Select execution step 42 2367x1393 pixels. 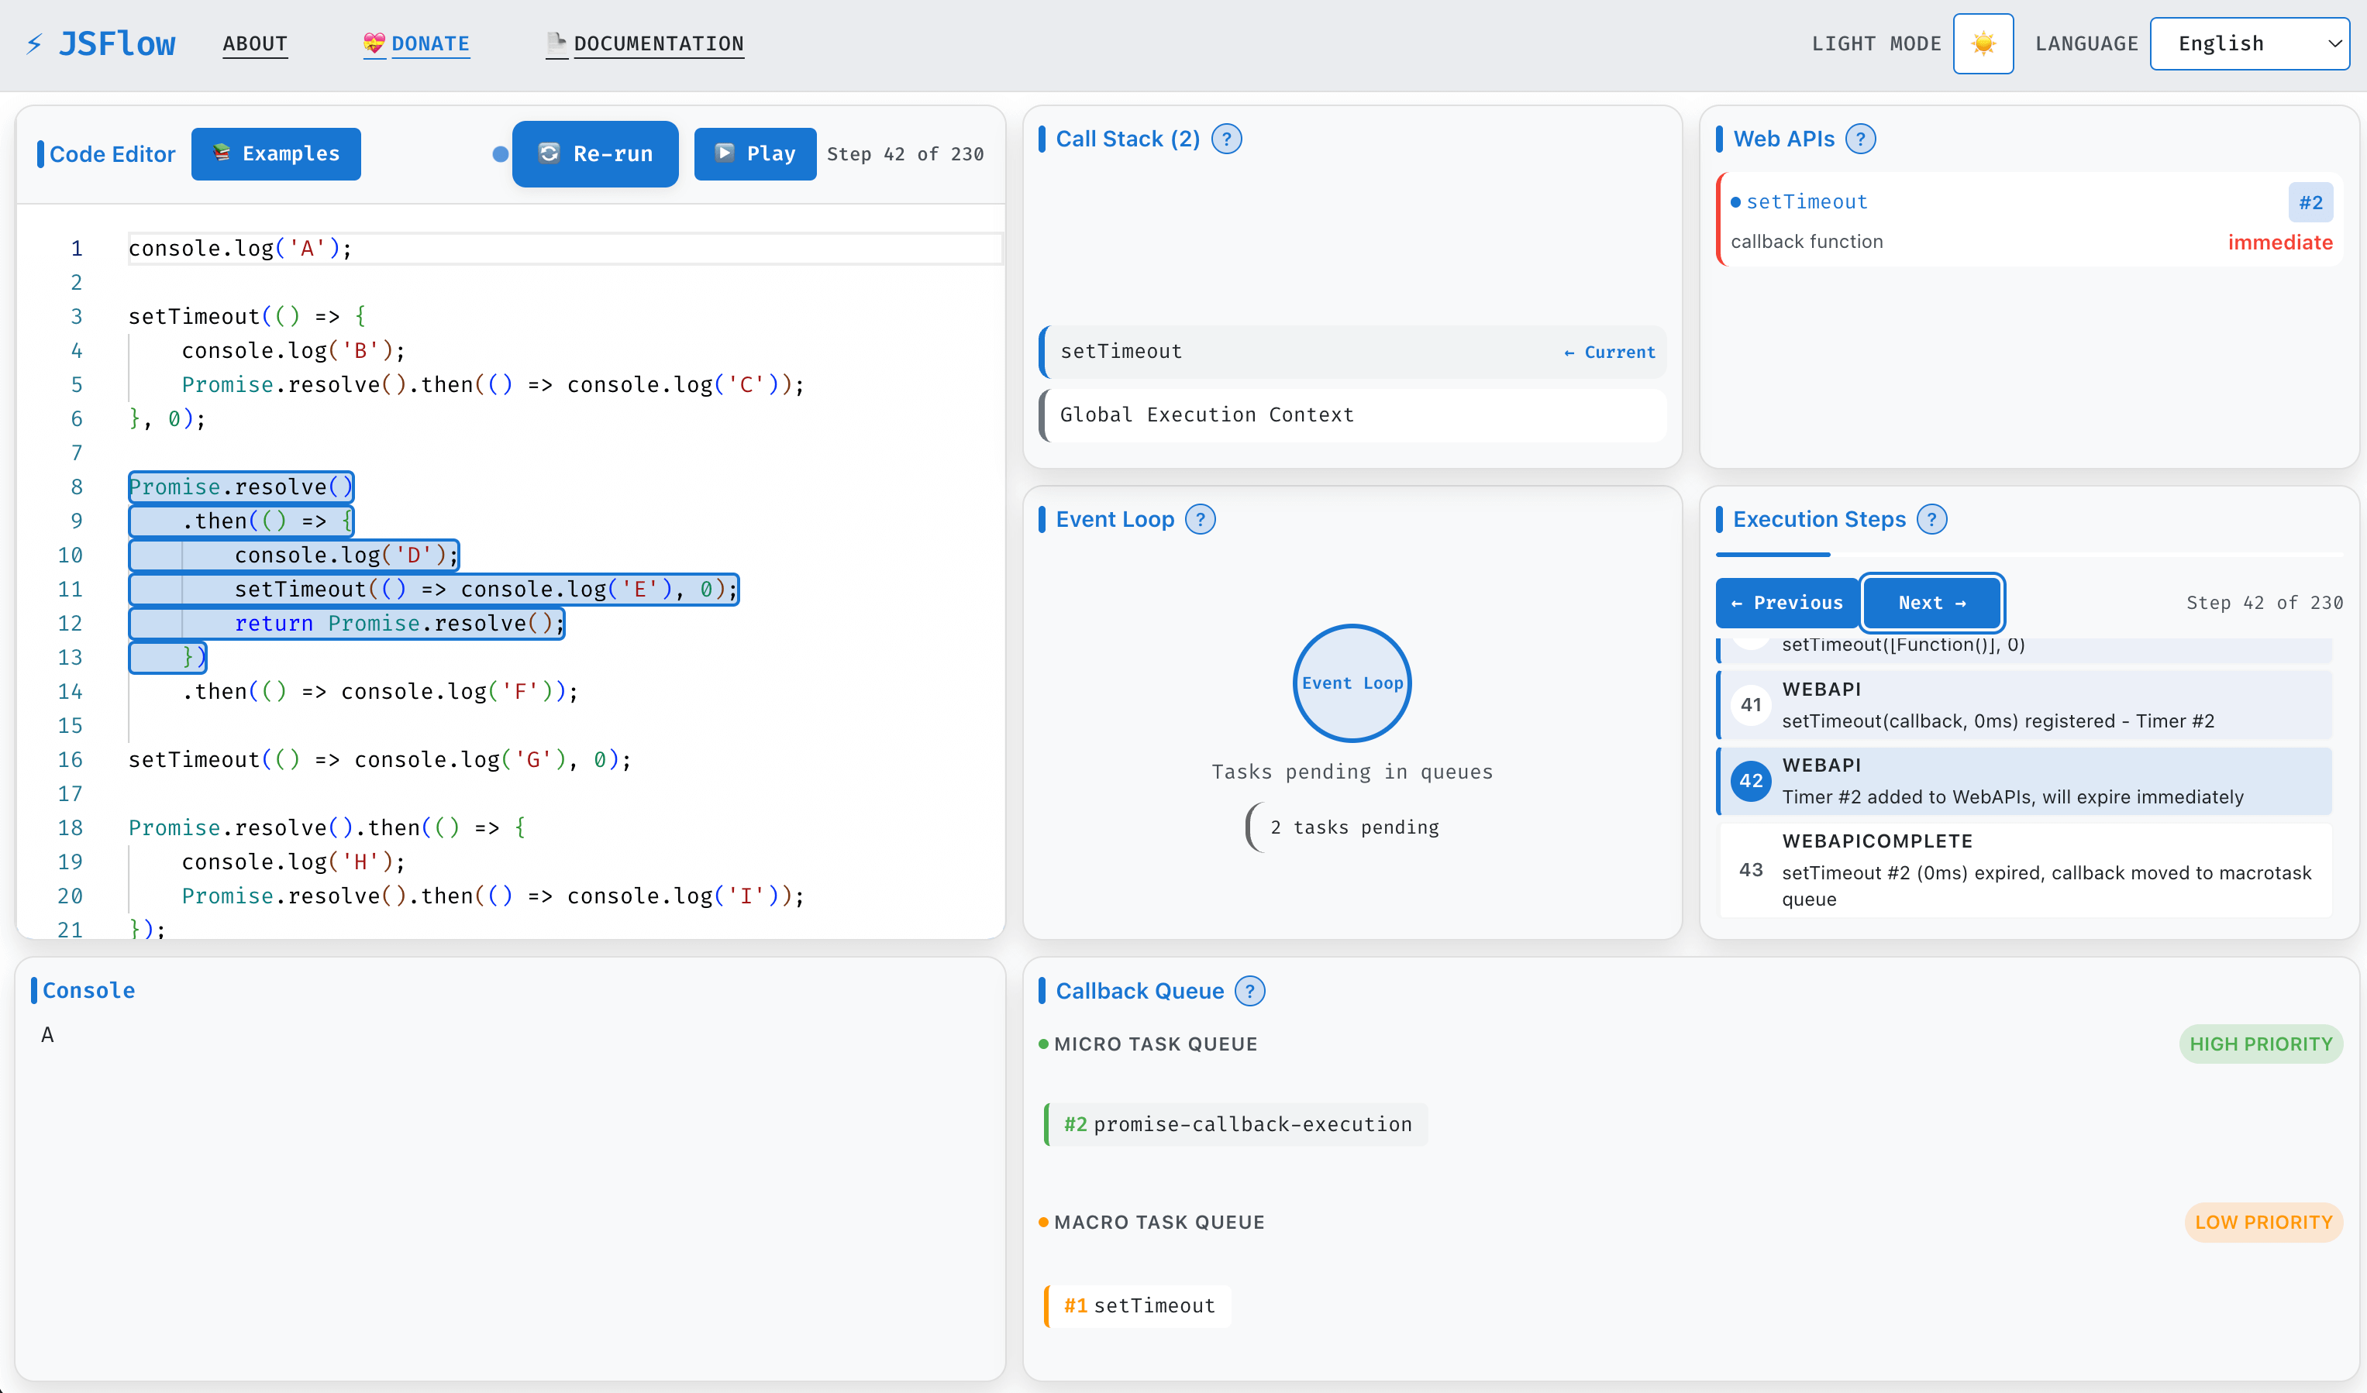point(2024,781)
